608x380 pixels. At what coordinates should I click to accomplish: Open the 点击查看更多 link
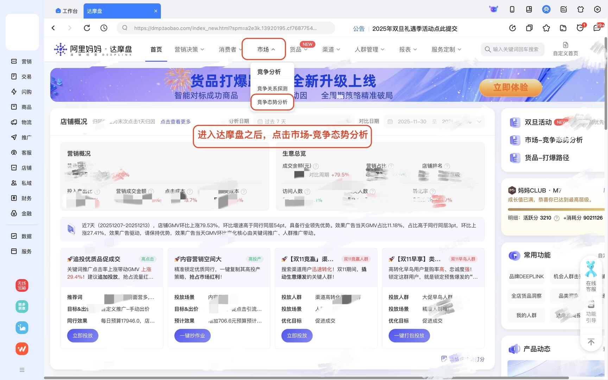point(176,122)
